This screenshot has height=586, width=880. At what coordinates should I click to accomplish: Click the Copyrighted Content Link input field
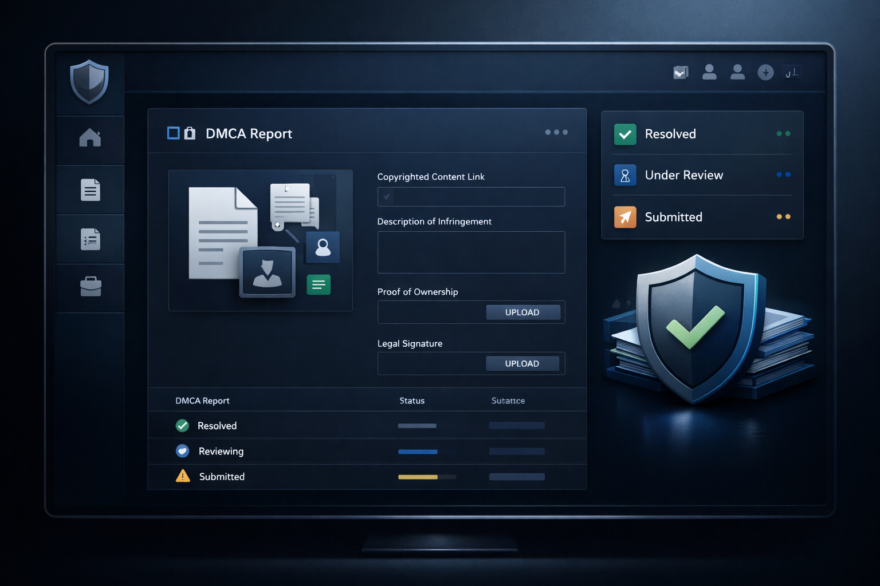pyautogui.click(x=471, y=197)
